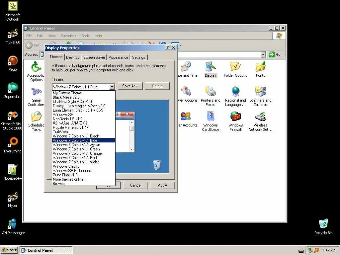
Task: Click the Go button beside address bar
Action: (x=275, y=54)
